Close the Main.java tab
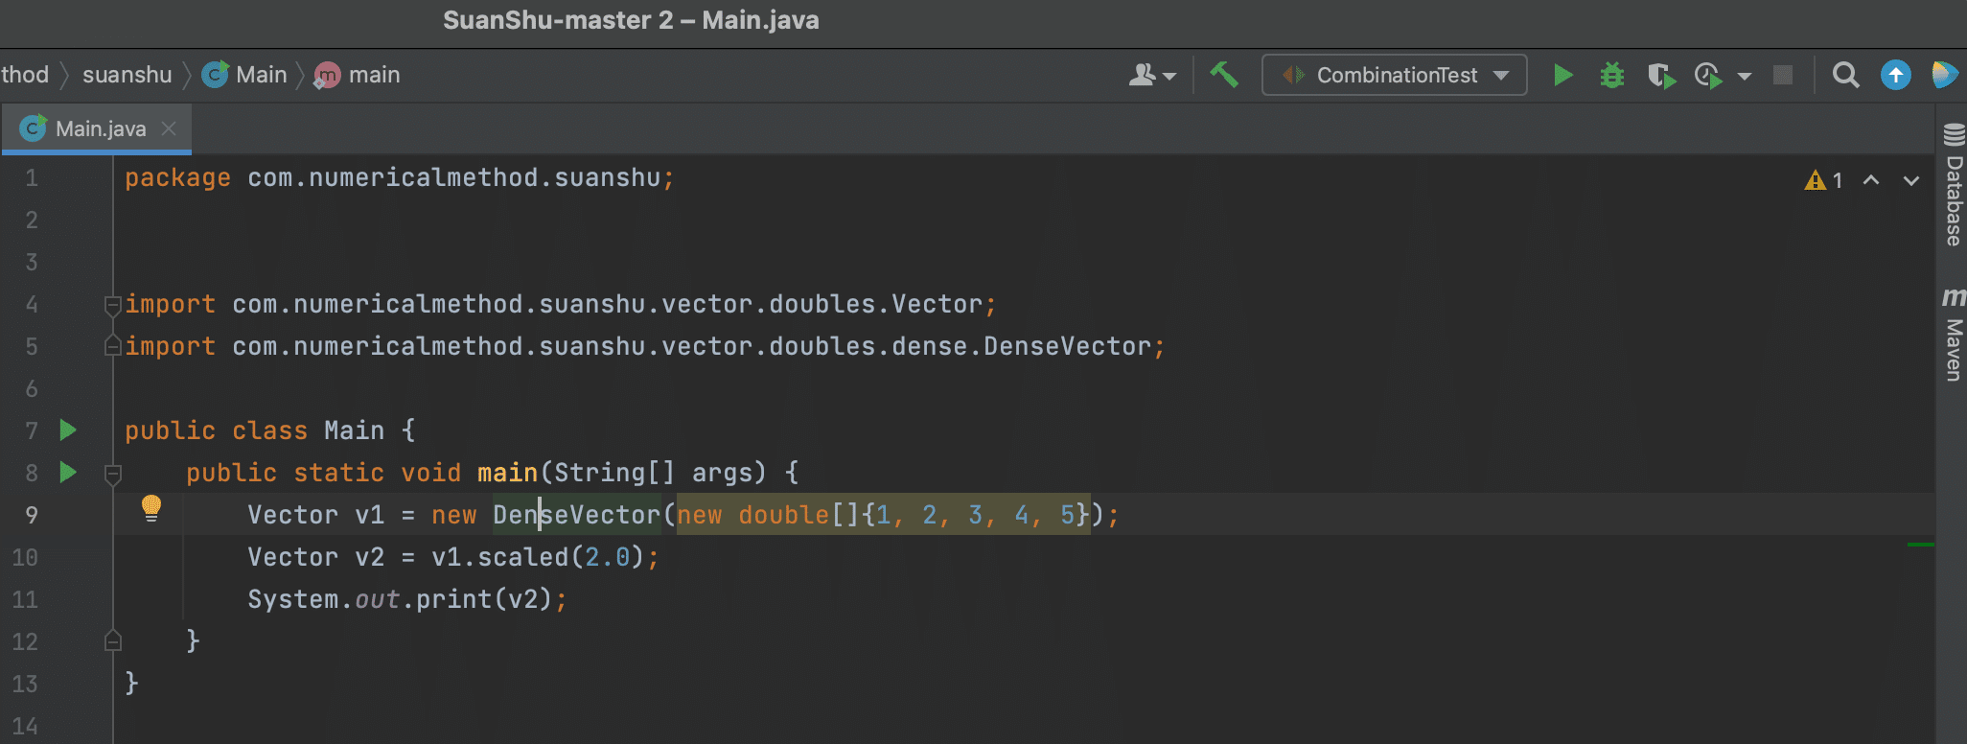The image size is (1967, 744). tap(169, 128)
